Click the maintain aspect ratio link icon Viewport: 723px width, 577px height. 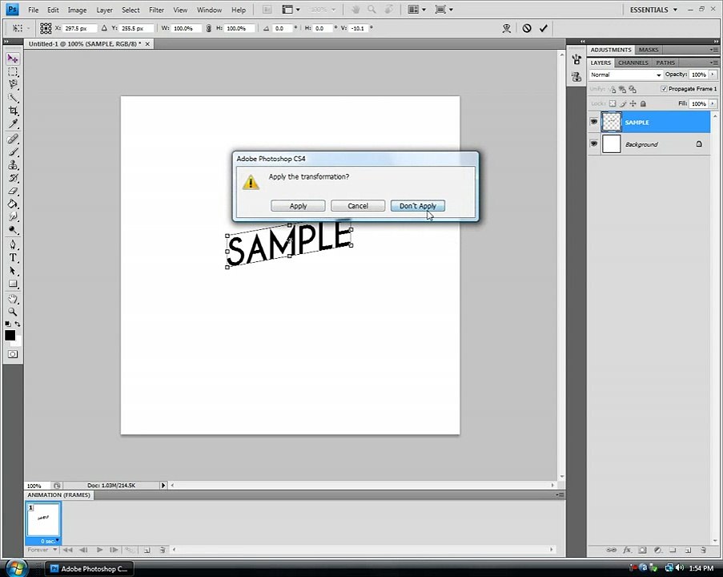pos(209,28)
